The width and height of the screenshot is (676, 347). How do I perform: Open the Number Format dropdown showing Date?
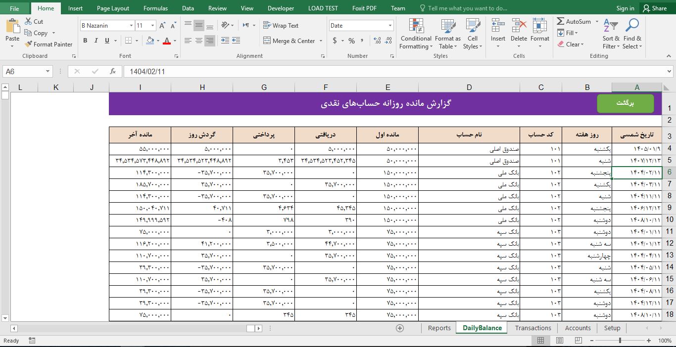click(x=360, y=25)
